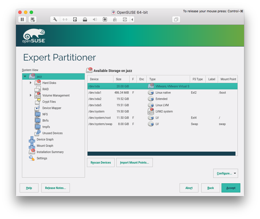Expand the Hard Disks tree node

[x=31, y=83]
